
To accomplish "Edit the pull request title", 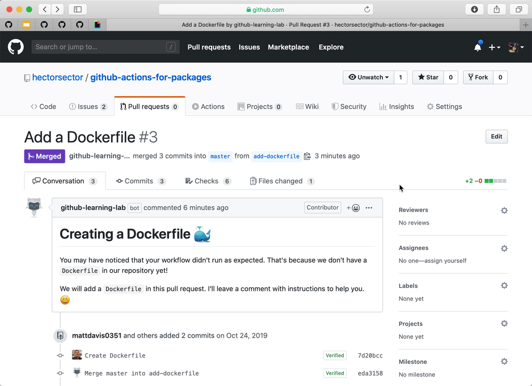I will pyautogui.click(x=496, y=137).
